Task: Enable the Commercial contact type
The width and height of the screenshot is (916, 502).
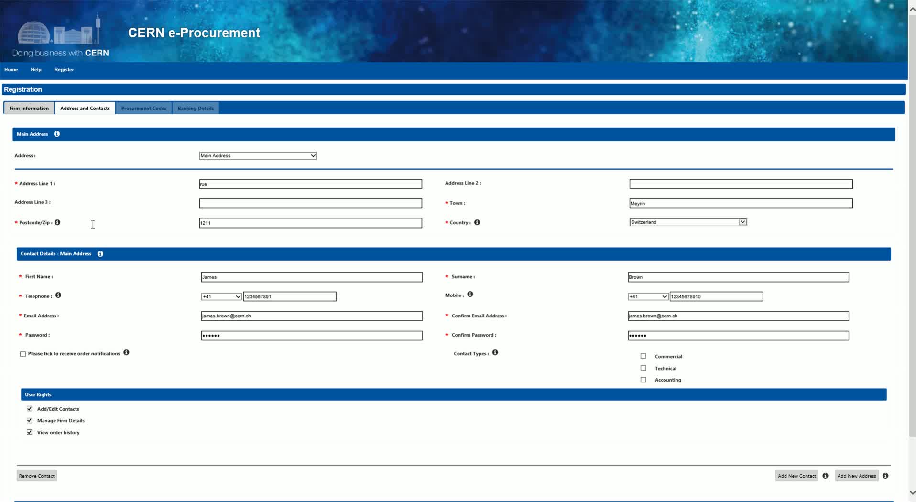Action: coord(643,356)
